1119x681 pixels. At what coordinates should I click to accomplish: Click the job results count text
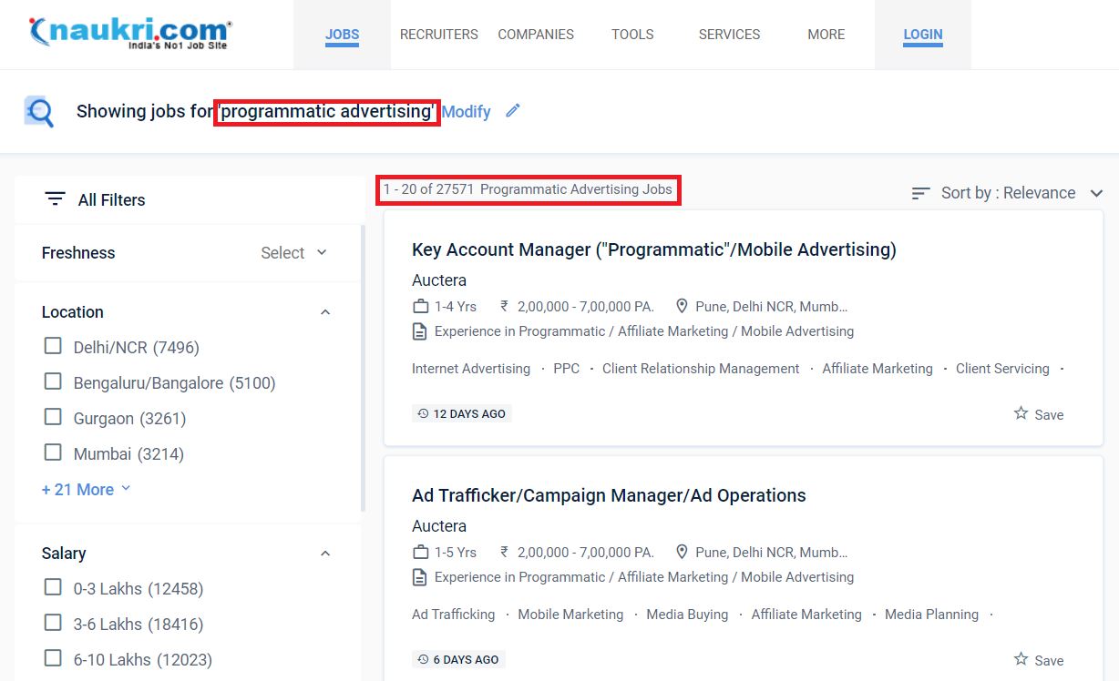coord(528,189)
